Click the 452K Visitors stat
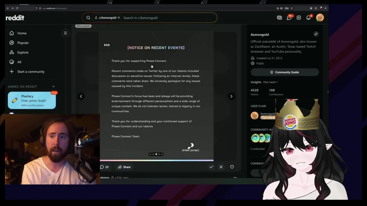The height and width of the screenshot is (206, 367). click(255, 92)
